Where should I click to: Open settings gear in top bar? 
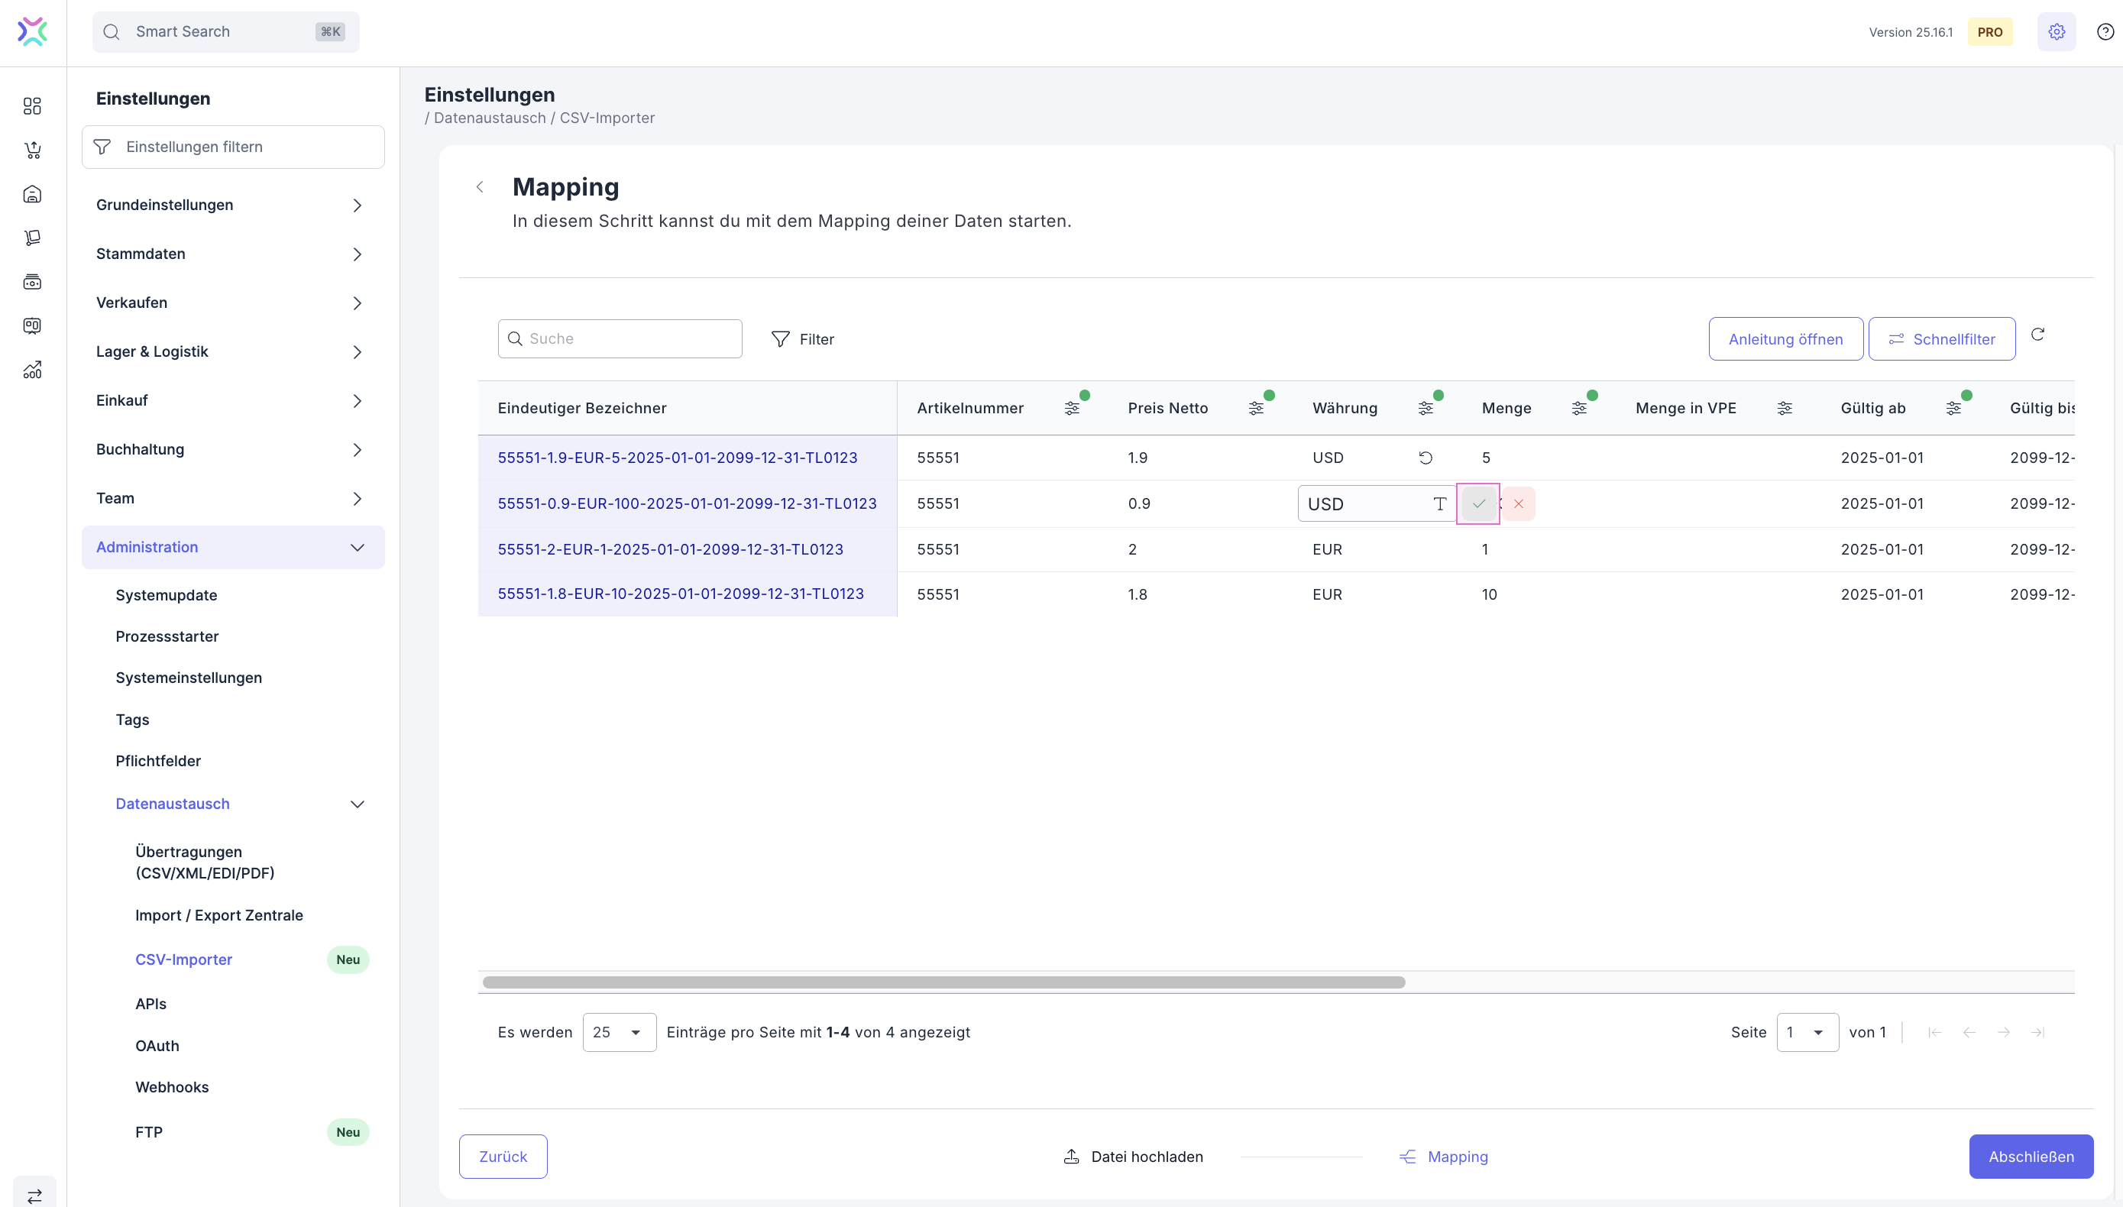pos(2057,31)
